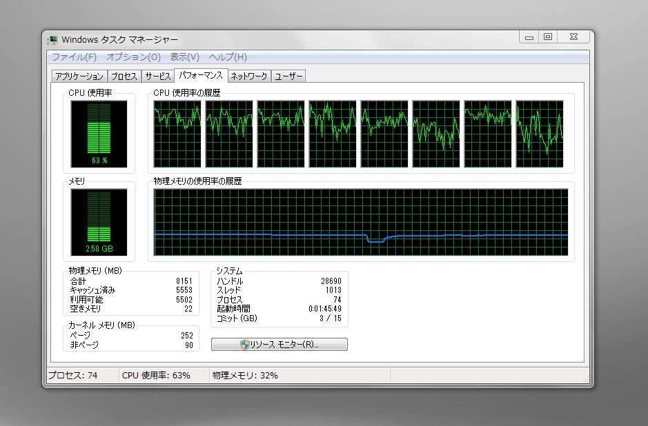Click the 空きメモリ value 22
Viewport: 648px width, 426px height.
coord(188,309)
